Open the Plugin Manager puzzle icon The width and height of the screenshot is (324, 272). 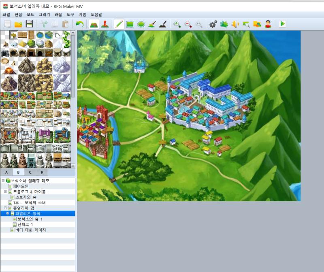(224, 24)
